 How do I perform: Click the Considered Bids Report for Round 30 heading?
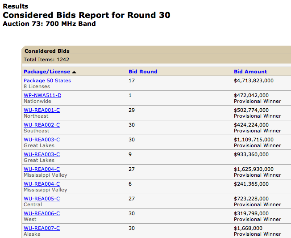pyautogui.click(x=87, y=15)
